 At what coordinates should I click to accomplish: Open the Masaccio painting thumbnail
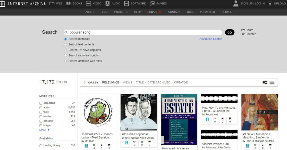260,112
